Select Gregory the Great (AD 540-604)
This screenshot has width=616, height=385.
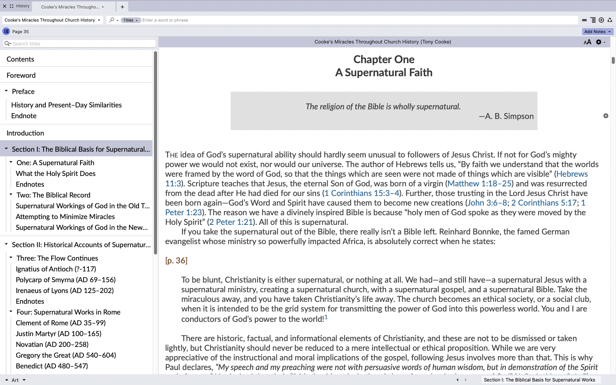66,355
